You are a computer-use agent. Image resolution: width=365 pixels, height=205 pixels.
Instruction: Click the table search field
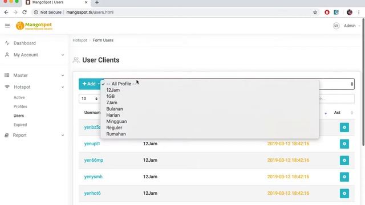coord(337,99)
